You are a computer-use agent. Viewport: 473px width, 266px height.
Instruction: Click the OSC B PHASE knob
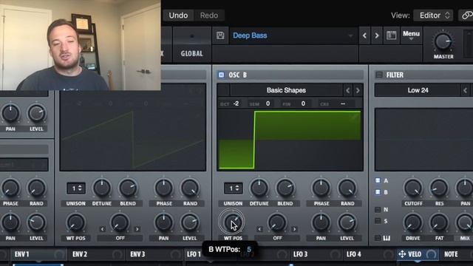coord(321,188)
